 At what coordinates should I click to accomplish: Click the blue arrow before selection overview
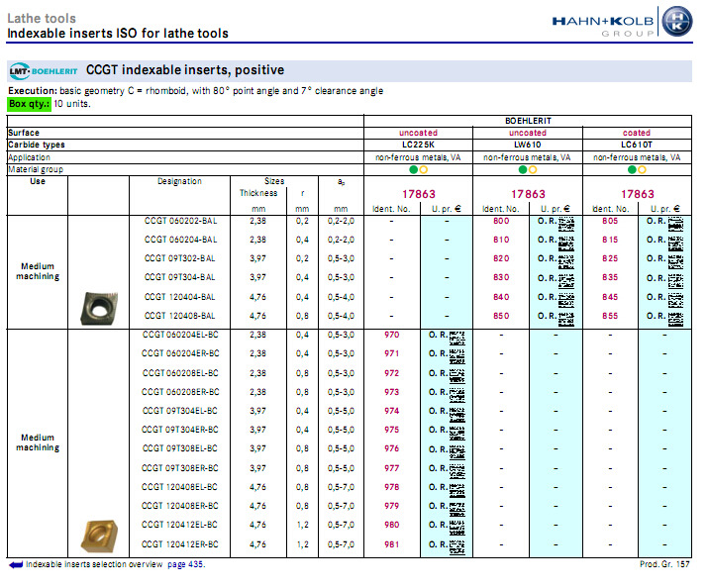16,564
